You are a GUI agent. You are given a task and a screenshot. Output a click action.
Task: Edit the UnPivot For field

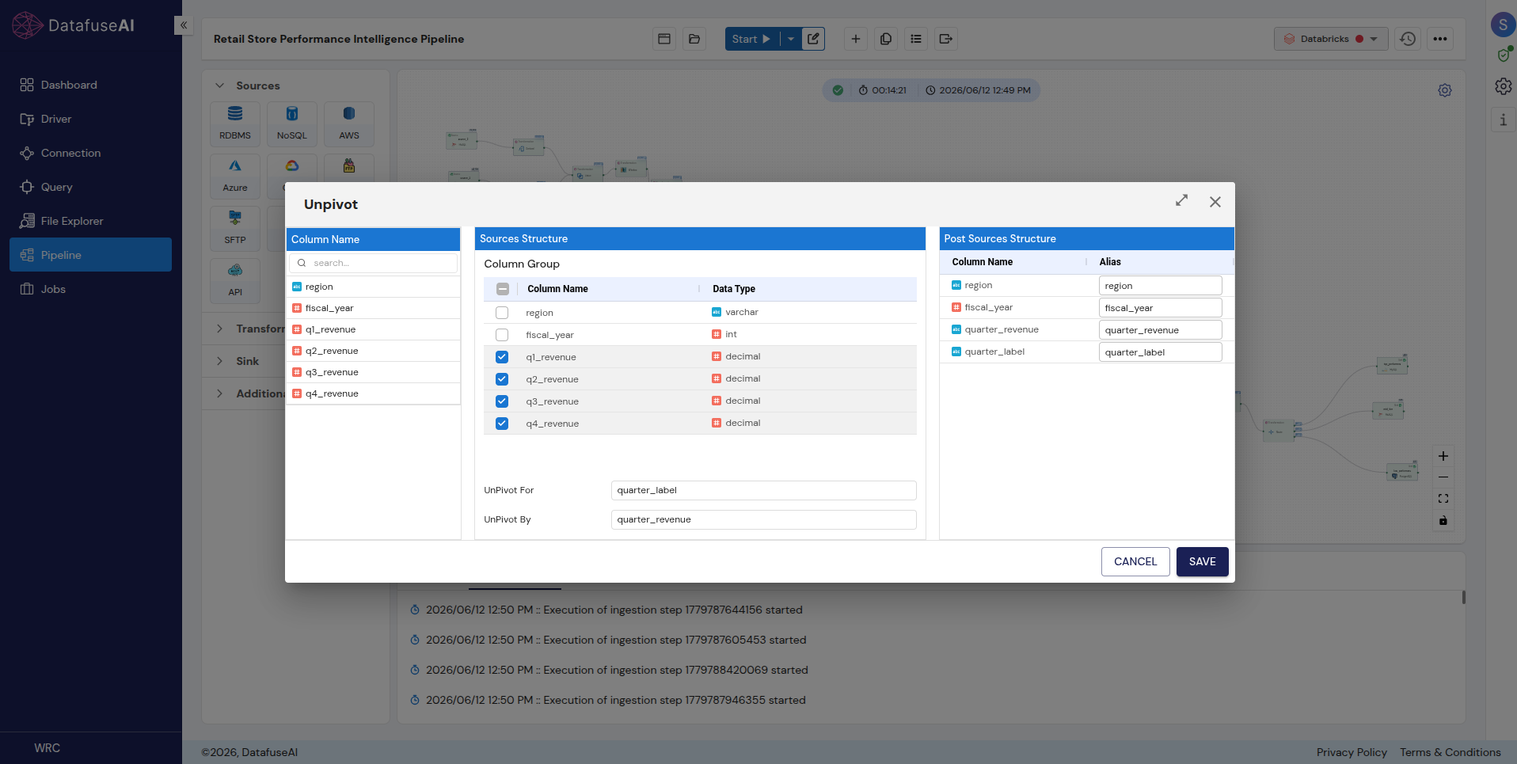click(x=763, y=490)
